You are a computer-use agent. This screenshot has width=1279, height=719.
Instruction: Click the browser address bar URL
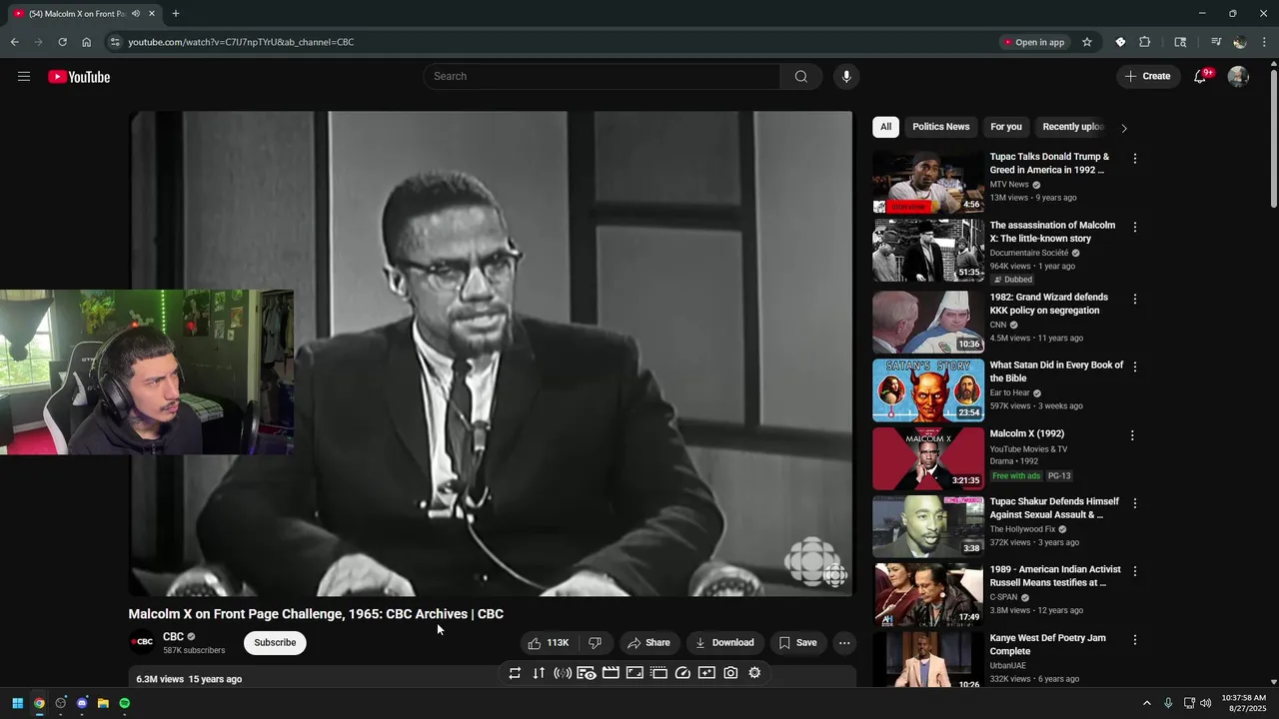point(241,42)
